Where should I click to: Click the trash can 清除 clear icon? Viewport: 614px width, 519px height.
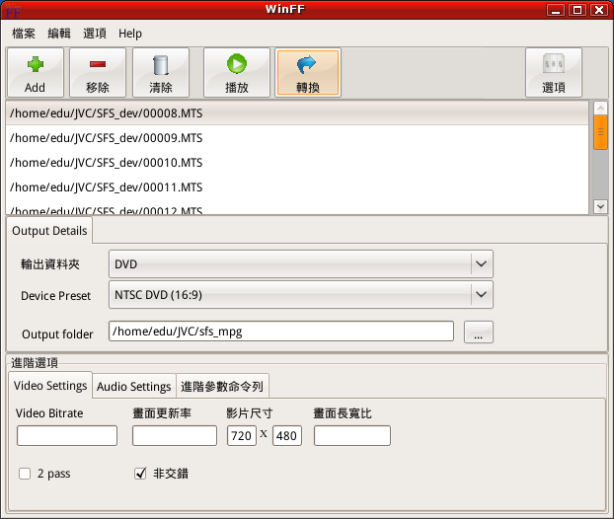(x=161, y=65)
